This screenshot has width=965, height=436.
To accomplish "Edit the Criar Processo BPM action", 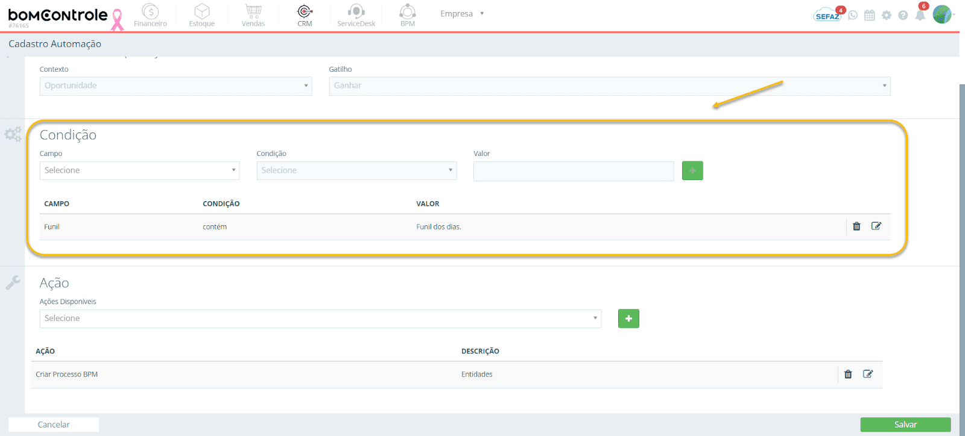I will click(868, 374).
